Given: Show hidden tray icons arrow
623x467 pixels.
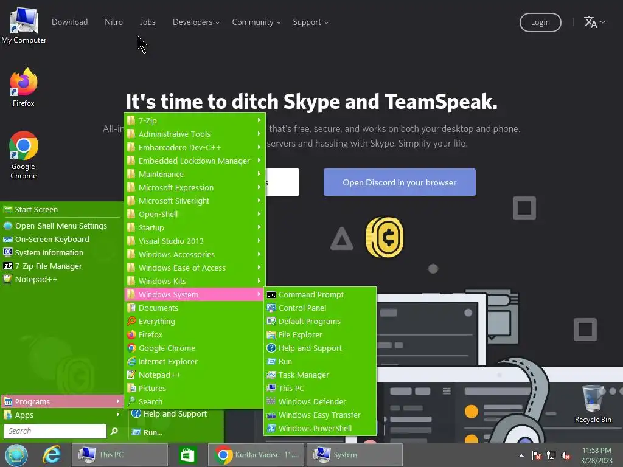Looking at the screenshot, I should tap(521, 455).
